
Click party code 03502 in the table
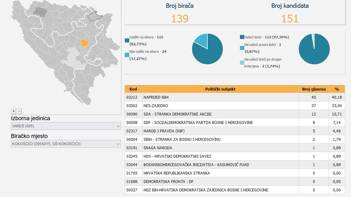tap(132, 106)
